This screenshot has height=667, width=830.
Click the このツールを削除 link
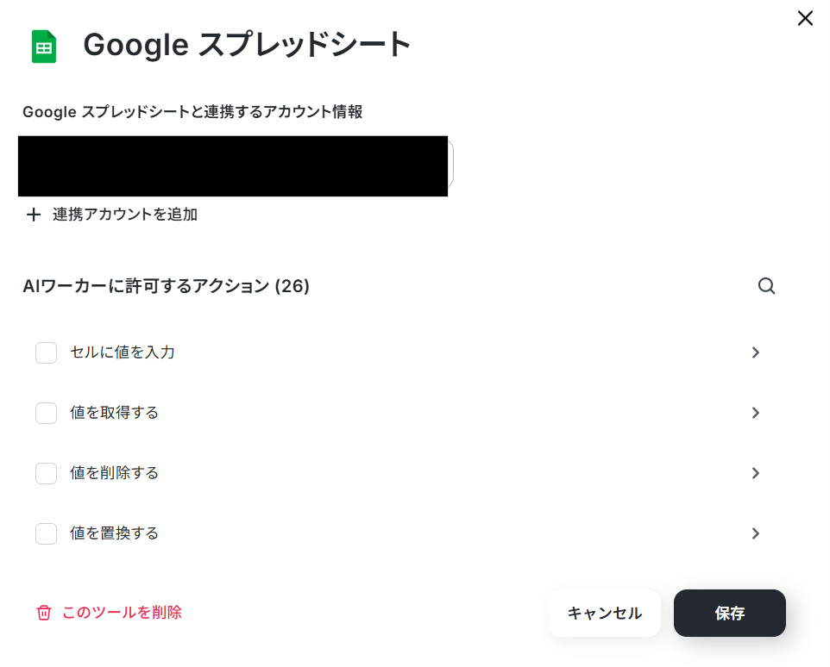pyautogui.click(x=122, y=612)
